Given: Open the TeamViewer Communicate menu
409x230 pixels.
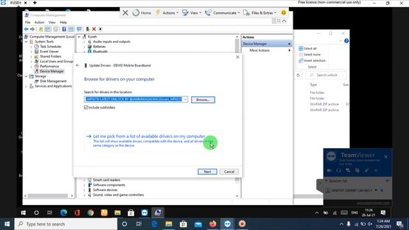Looking at the screenshot, I should pyautogui.click(x=222, y=13).
